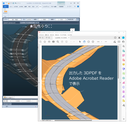Click the Home view icon in DynaCAD 3D viewport

point(31,26)
